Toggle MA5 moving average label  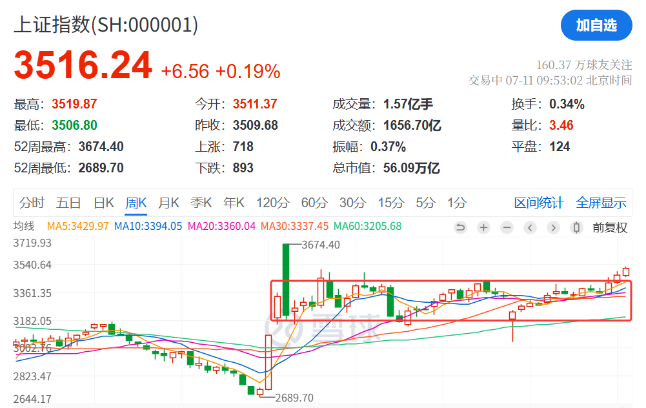coord(78,226)
